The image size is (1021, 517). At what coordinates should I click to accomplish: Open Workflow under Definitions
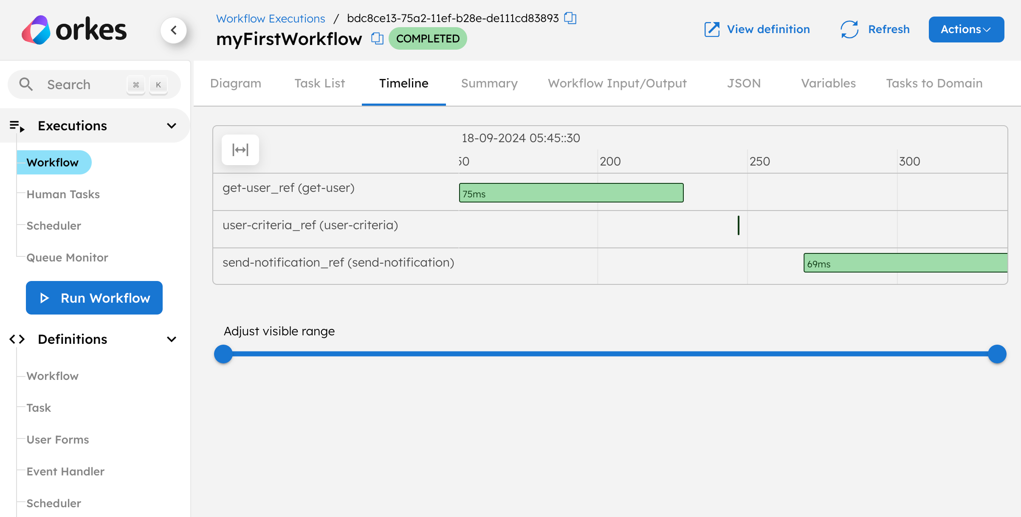click(52, 376)
